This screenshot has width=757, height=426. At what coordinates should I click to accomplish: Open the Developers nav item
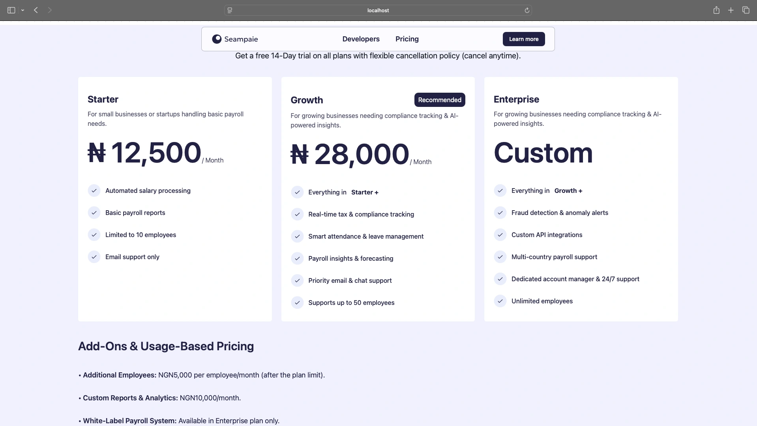tap(361, 39)
